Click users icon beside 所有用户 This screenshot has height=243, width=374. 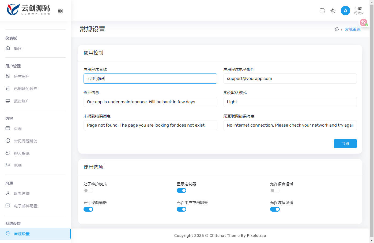(x=8, y=76)
